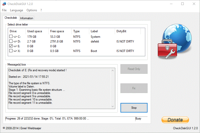Click the globe and toolbox logo image
The width and height of the screenshot is (200, 133).
click(x=174, y=41)
